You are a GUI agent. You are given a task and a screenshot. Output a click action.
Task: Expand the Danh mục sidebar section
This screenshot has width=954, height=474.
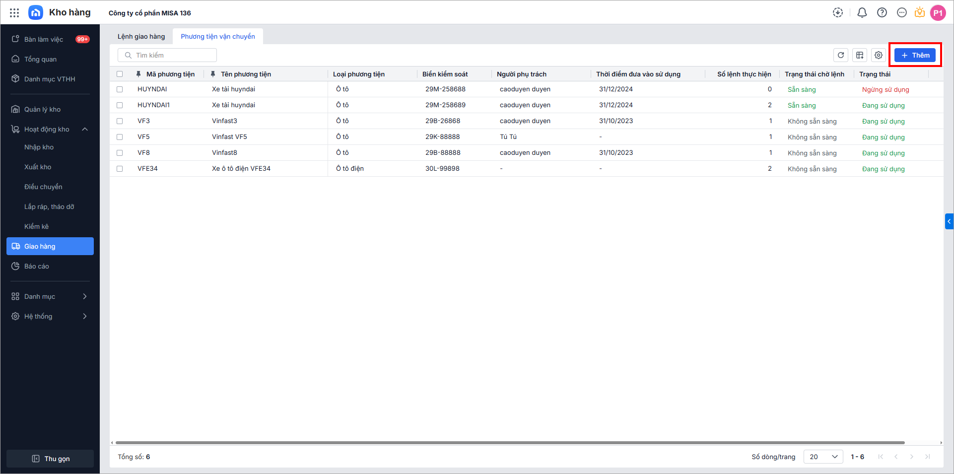pyautogui.click(x=85, y=296)
